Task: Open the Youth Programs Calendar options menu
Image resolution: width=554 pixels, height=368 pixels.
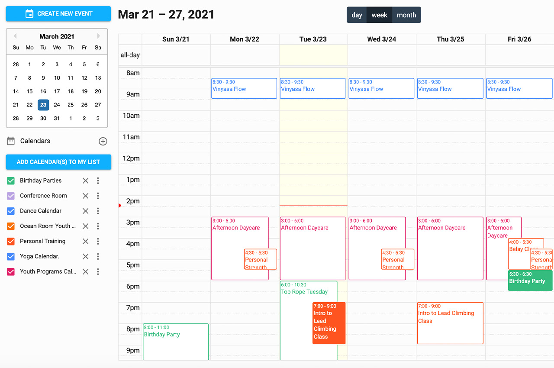Action: 98,271
